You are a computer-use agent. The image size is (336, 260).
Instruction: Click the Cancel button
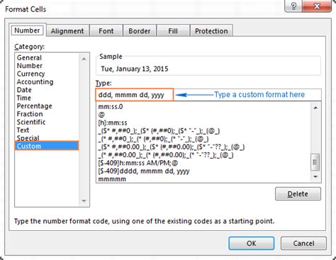303,243
